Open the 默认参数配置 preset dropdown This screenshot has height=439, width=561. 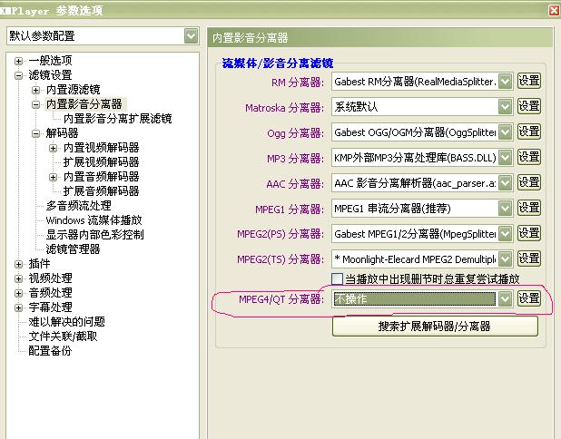191,36
